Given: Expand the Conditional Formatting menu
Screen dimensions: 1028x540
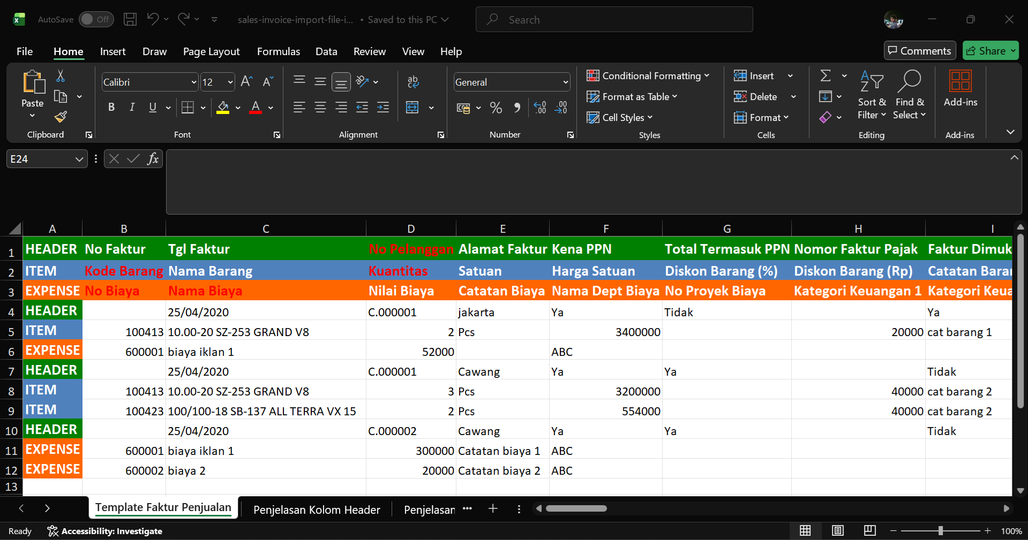Looking at the screenshot, I should pos(648,76).
